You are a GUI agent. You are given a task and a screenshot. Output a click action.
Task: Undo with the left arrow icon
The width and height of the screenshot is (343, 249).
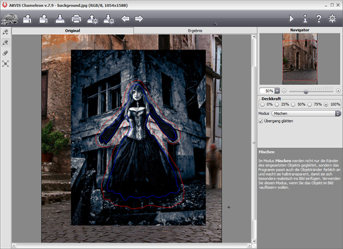126,18
